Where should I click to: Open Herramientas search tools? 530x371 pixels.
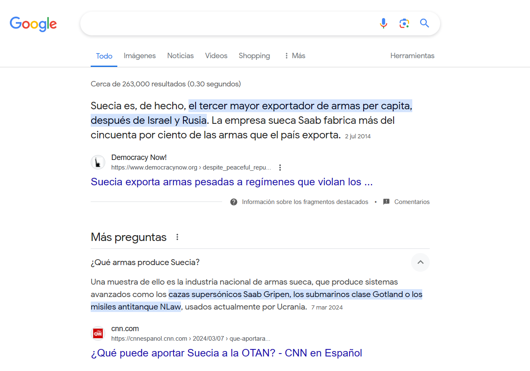point(412,56)
